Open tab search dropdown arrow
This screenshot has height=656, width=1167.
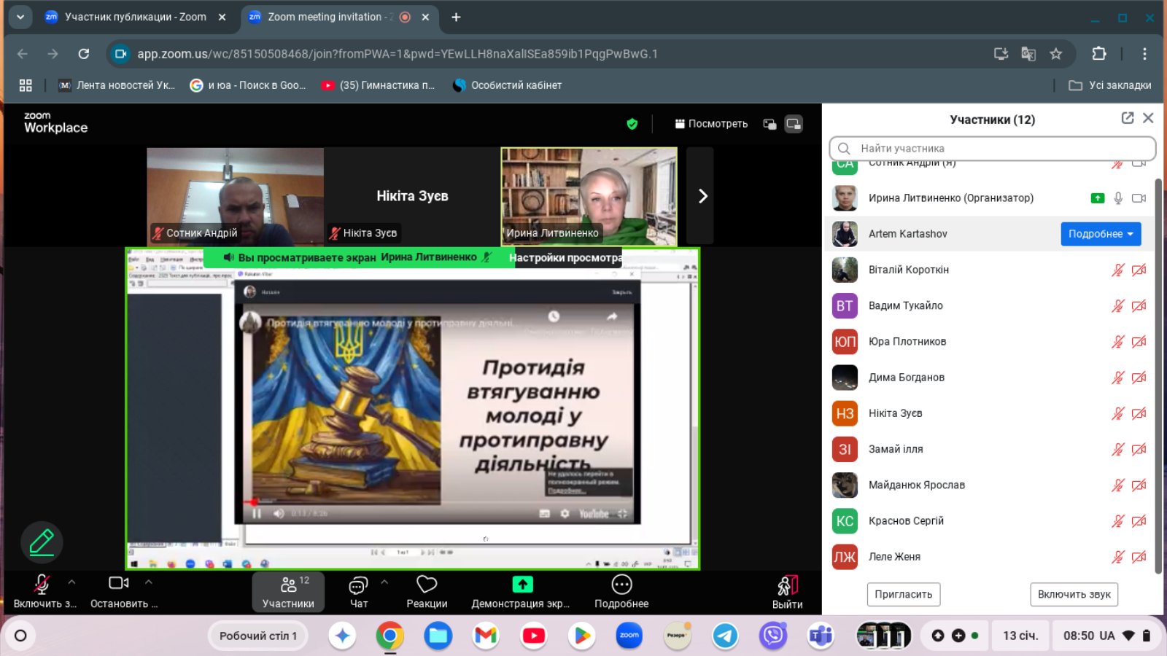point(20,17)
